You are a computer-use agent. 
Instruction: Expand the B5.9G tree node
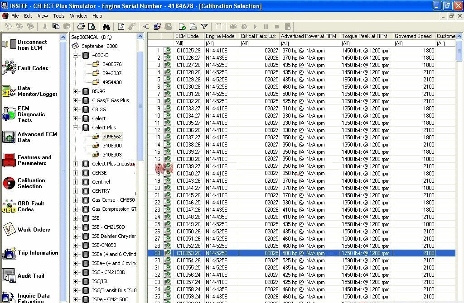tap(75, 91)
